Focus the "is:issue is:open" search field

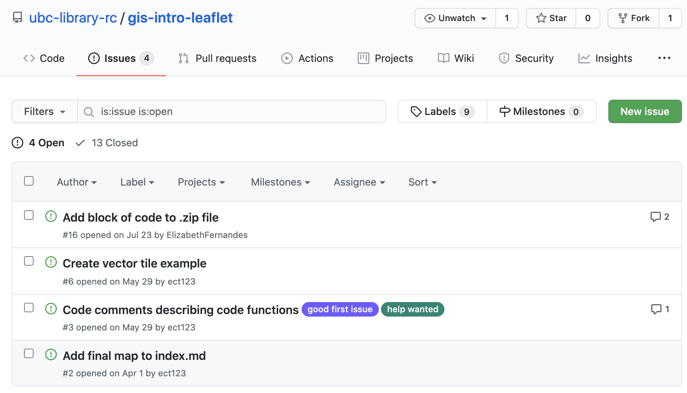[x=232, y=111]
